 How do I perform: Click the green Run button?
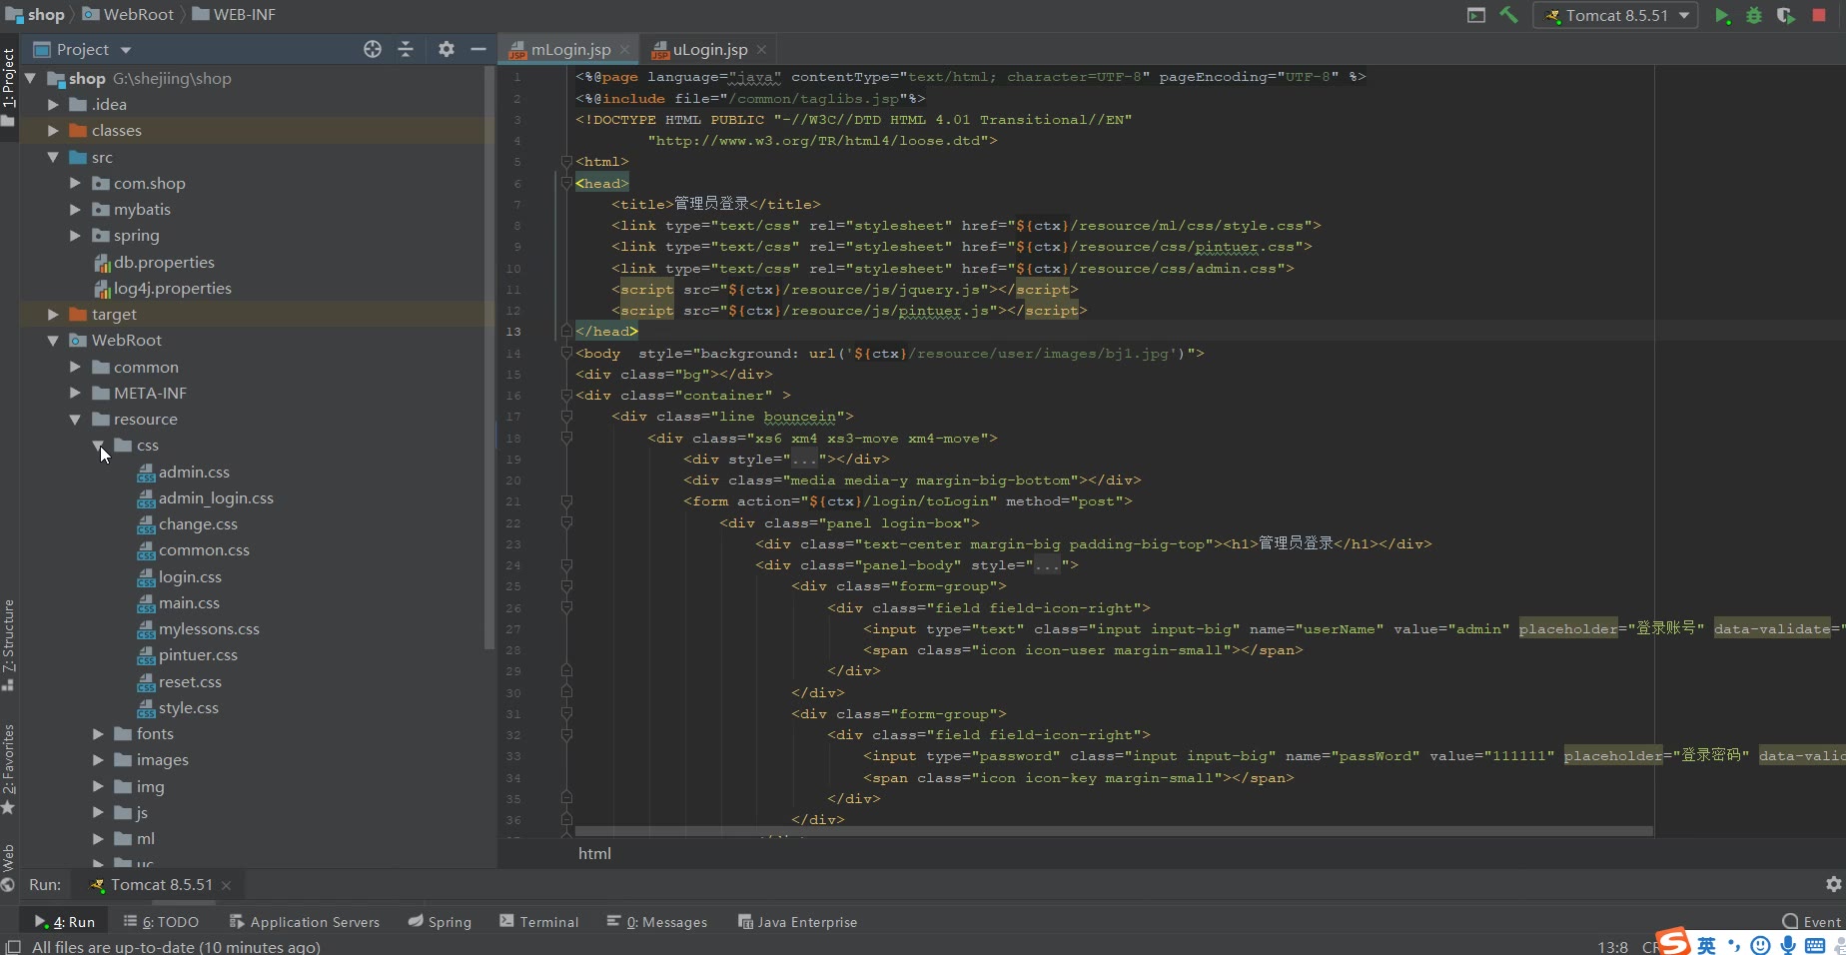click(x=1721, y=15)
